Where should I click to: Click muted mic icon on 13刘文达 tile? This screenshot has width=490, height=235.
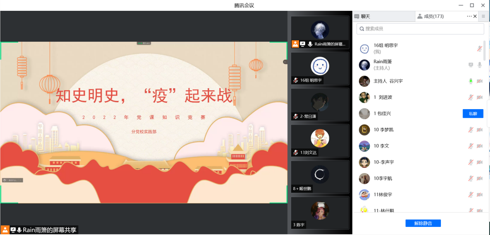pos(296,153)
